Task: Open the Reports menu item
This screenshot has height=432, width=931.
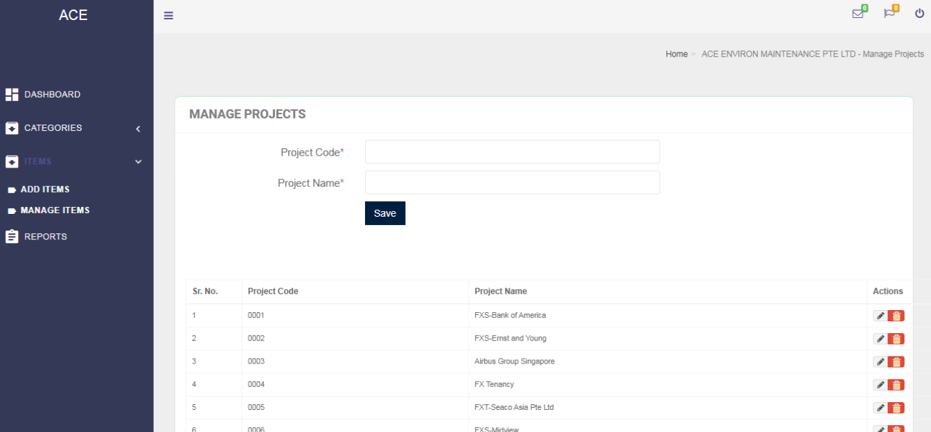Action: (x=45, y=237)
